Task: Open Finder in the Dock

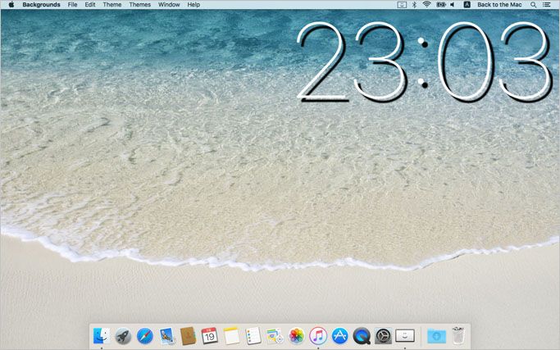Action: coord(102,336)
